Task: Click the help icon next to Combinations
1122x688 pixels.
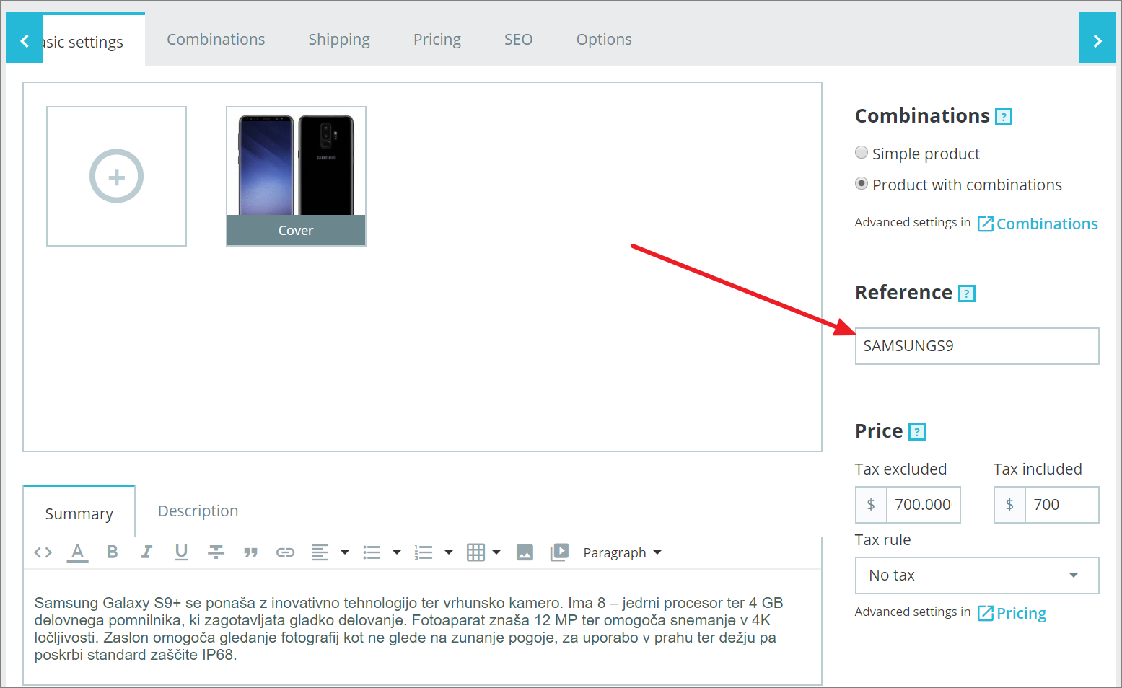Action: [1004, 117]
